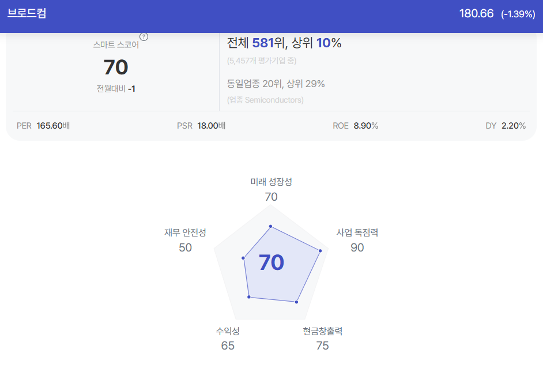543x368 pixels.
Task: Click the center 70 score in radar chart
Action: click(x=271, y=262)
